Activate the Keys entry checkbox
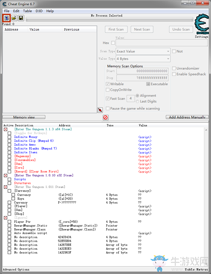Screen dimensions: 211x274 [13, 198]
